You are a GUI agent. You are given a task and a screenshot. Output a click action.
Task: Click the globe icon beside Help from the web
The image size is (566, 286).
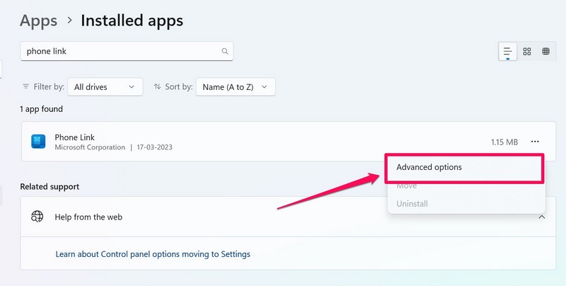(37, 217)
